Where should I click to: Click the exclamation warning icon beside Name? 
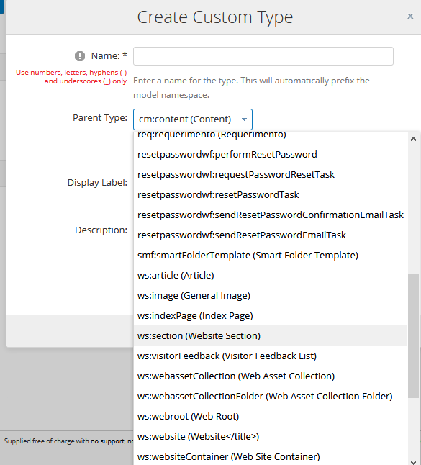pyautogui.click(x=80, y=55)
